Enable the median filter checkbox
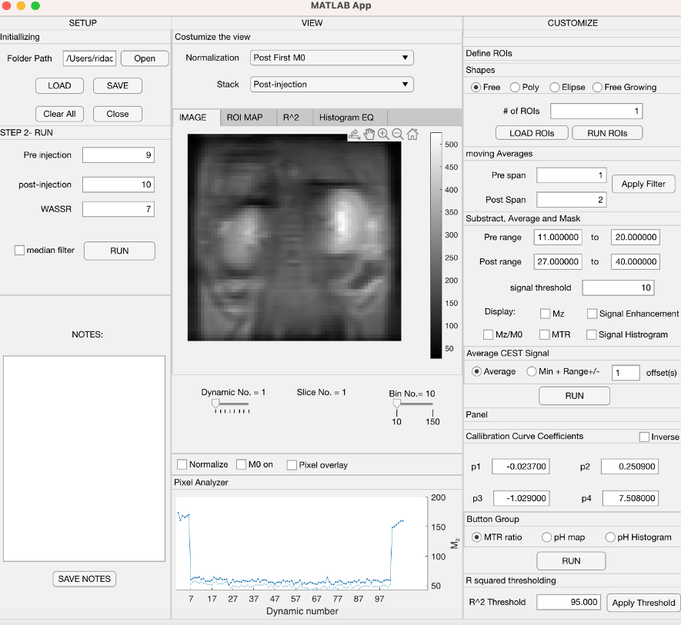 19,250
